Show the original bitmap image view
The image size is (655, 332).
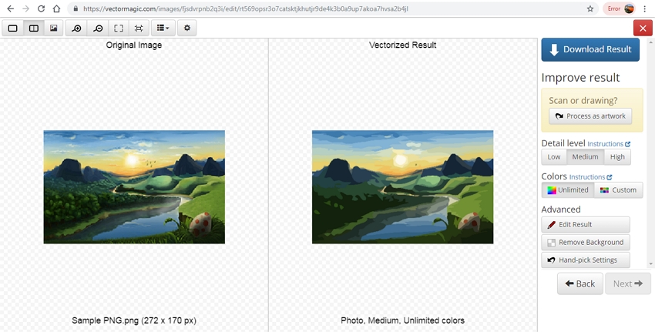coord(54,28)
